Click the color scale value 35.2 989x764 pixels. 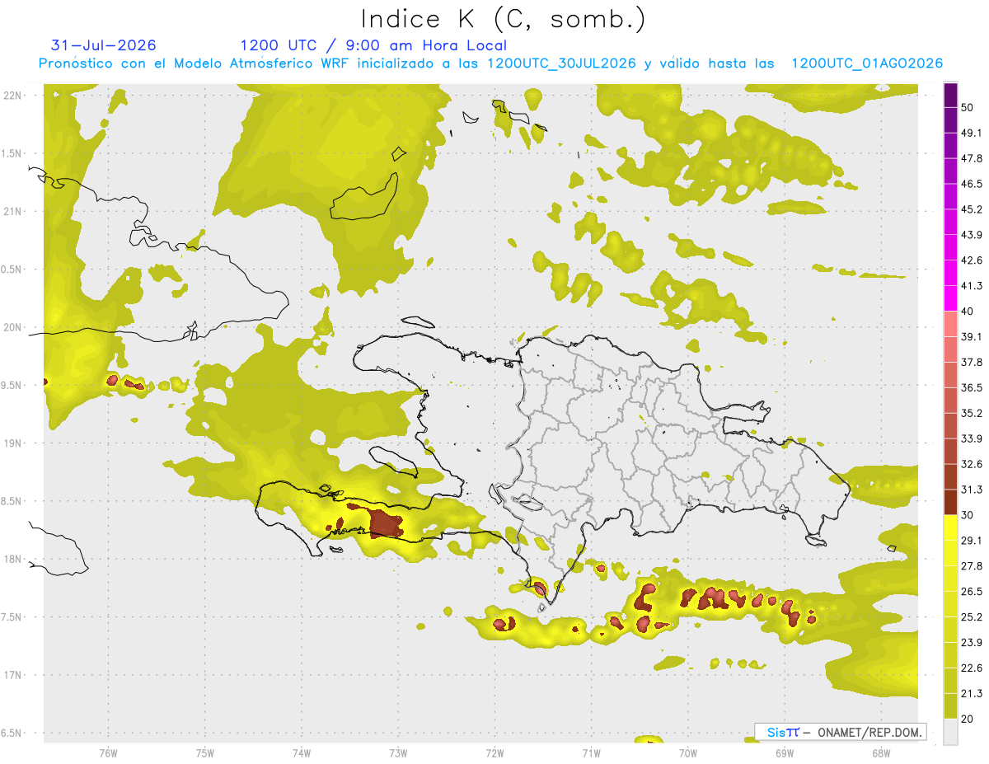click(972, 413)
